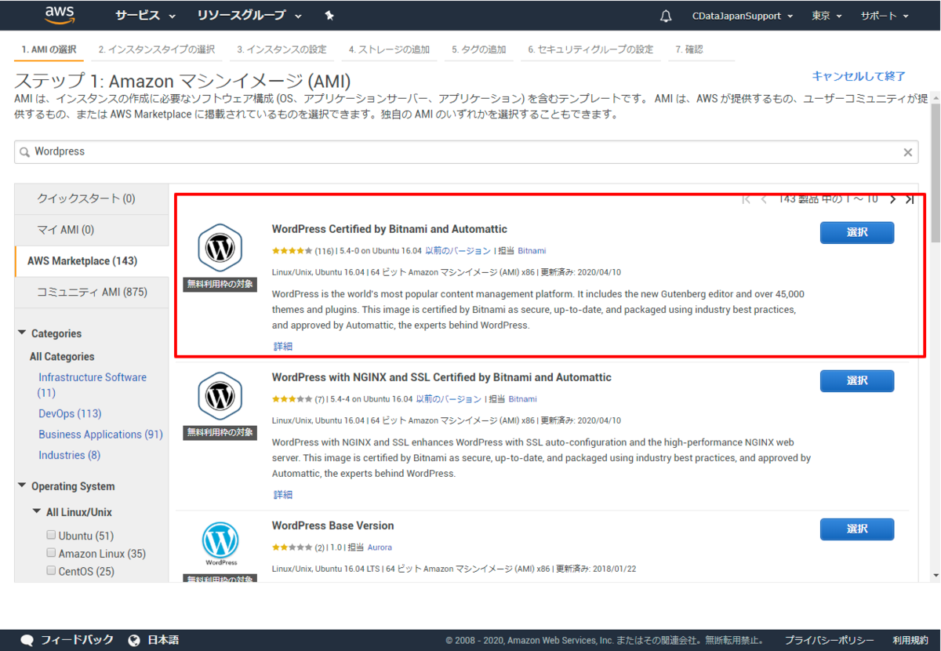Click star rating of WordPress Base Version
This screenshot has width=941, height=651.
[292, 547]
